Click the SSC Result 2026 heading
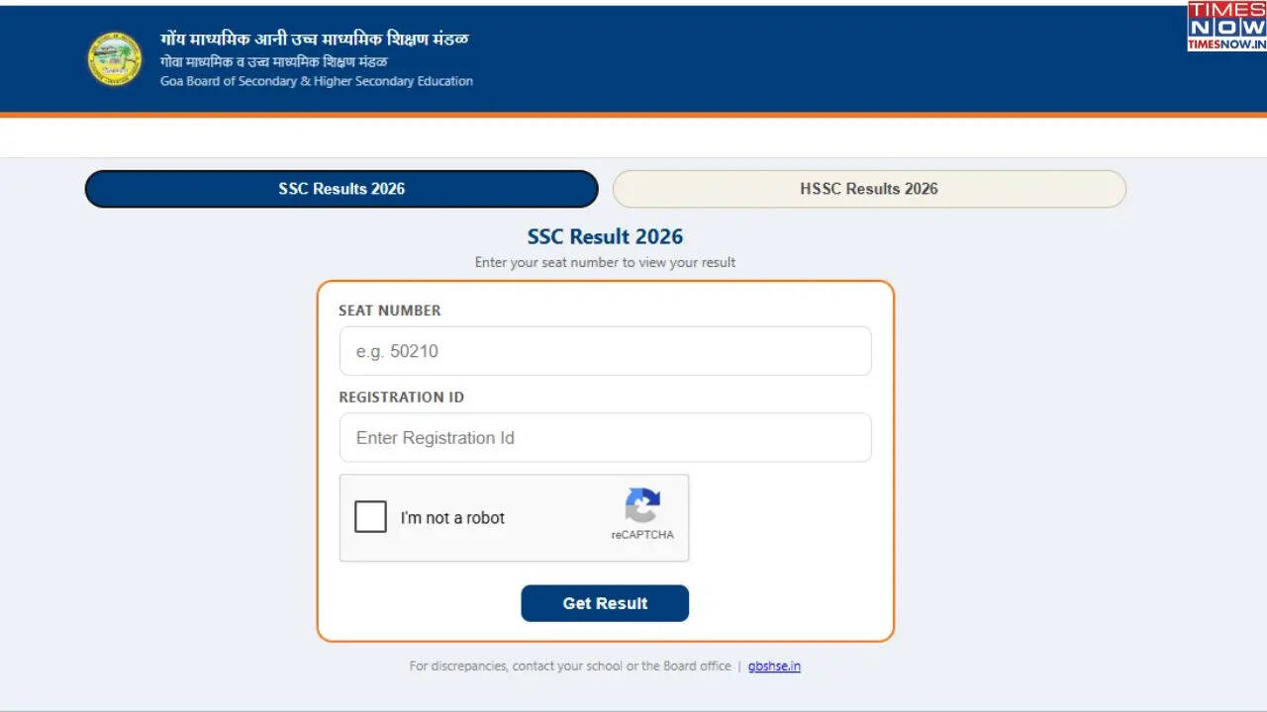Viewport: 1267px width, 712px height. click(604, 236)
